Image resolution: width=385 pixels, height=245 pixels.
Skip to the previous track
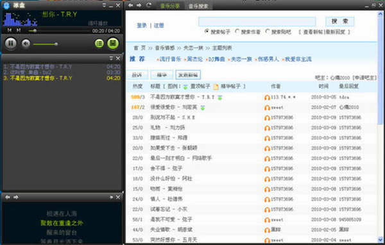(10, 30)
